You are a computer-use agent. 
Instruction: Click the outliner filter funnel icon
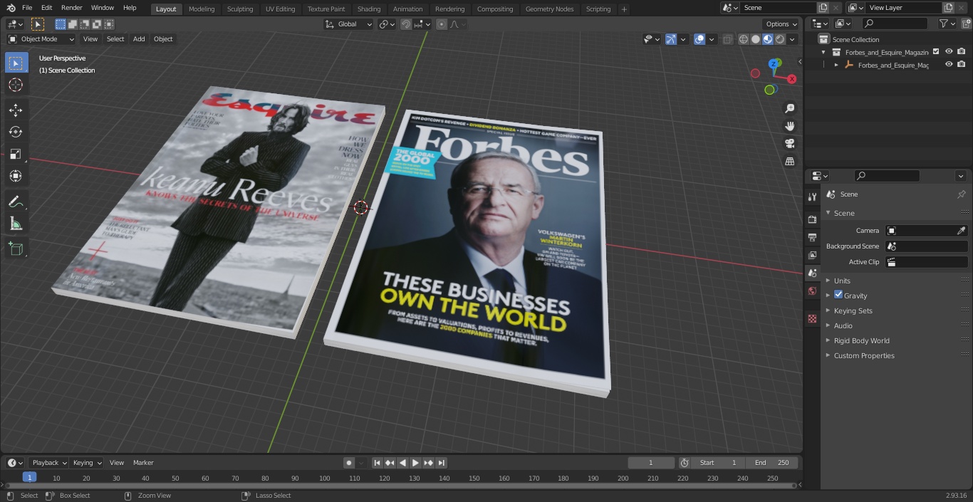944,23
